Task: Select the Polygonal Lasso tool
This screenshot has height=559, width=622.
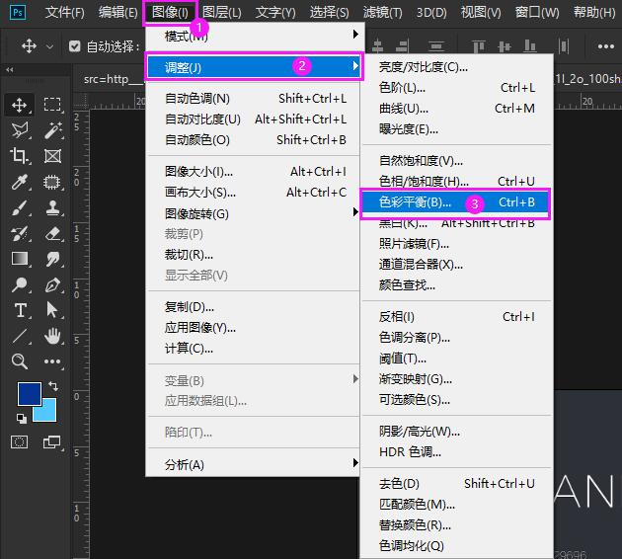Action: click(x=19, y=130)
